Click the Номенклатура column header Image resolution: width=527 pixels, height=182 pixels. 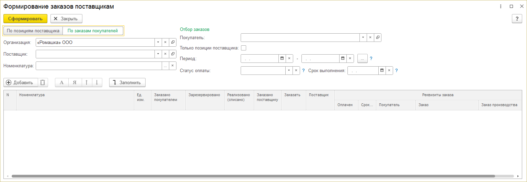pos(75,100)
